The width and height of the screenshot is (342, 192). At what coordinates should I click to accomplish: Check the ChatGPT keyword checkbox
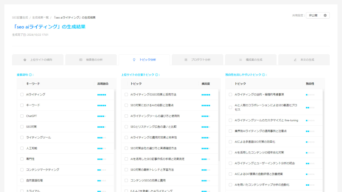point(22,116)
